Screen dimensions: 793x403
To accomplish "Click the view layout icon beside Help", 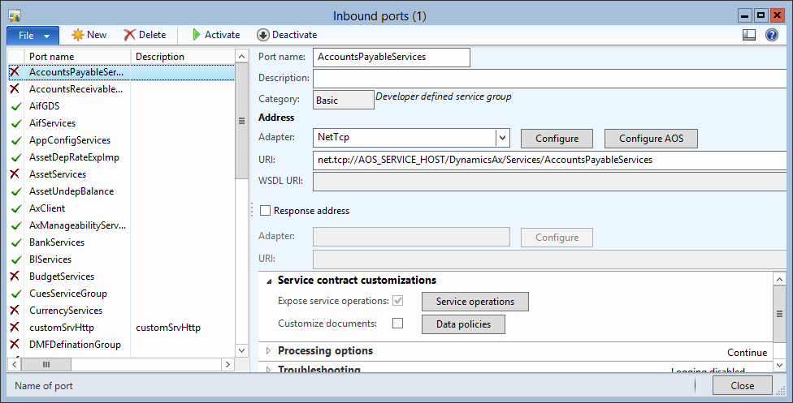I will [749, 35].
